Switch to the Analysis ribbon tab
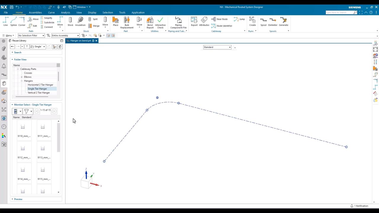 point(65,12)
